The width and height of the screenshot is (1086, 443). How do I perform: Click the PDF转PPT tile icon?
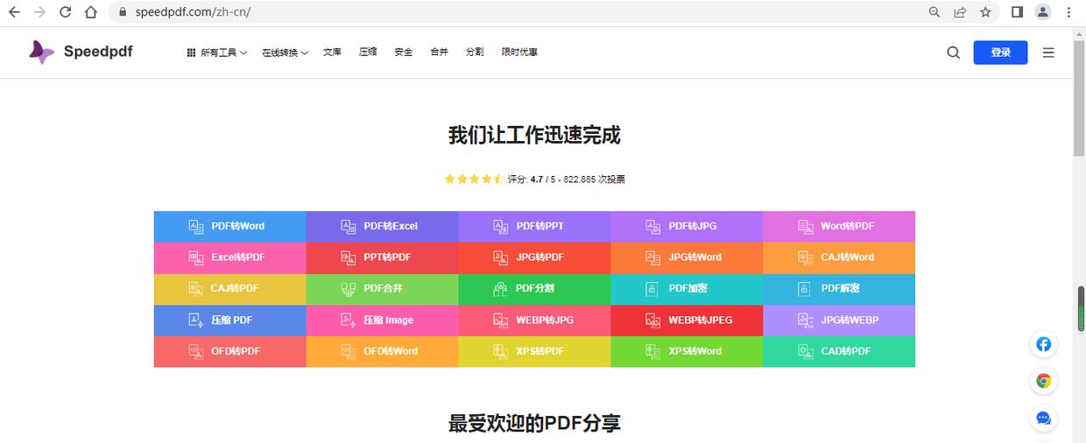pyautogui.click(x=501, y=226)
